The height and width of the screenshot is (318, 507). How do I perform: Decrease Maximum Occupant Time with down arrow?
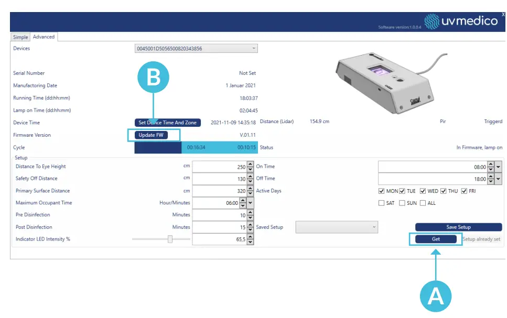243,206
